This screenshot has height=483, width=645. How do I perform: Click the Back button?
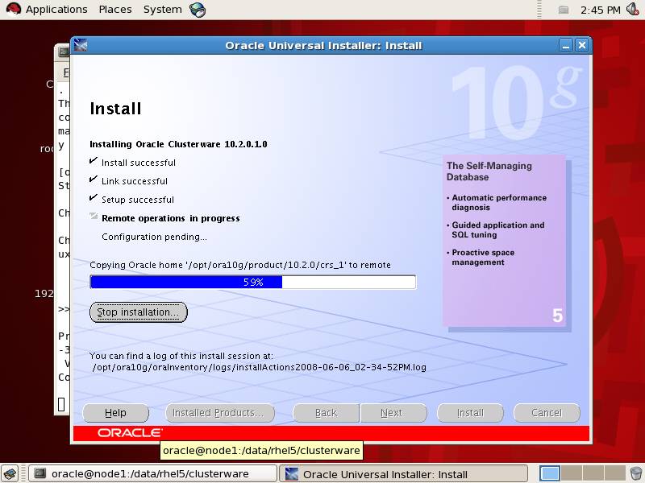(x=327, y=413)
